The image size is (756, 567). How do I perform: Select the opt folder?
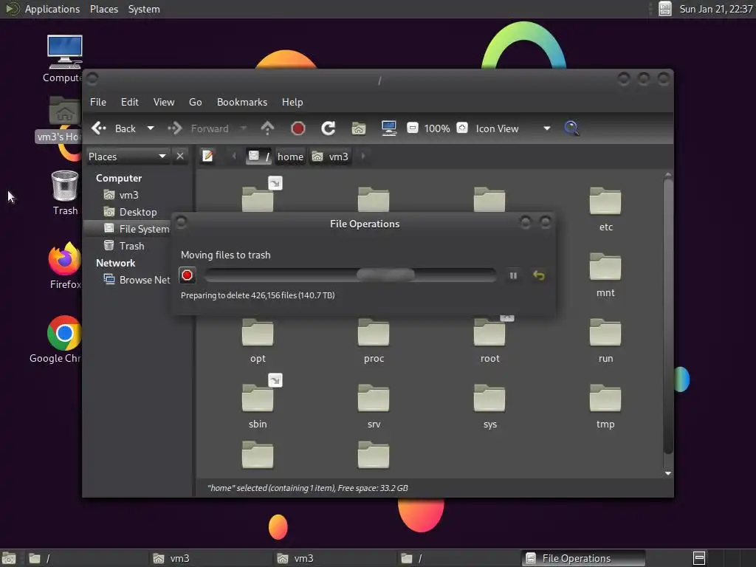258,340
